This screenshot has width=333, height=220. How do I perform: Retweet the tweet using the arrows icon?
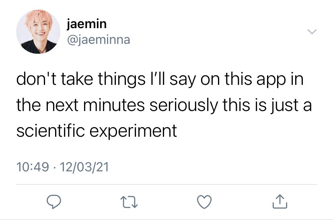click(129, 202)
